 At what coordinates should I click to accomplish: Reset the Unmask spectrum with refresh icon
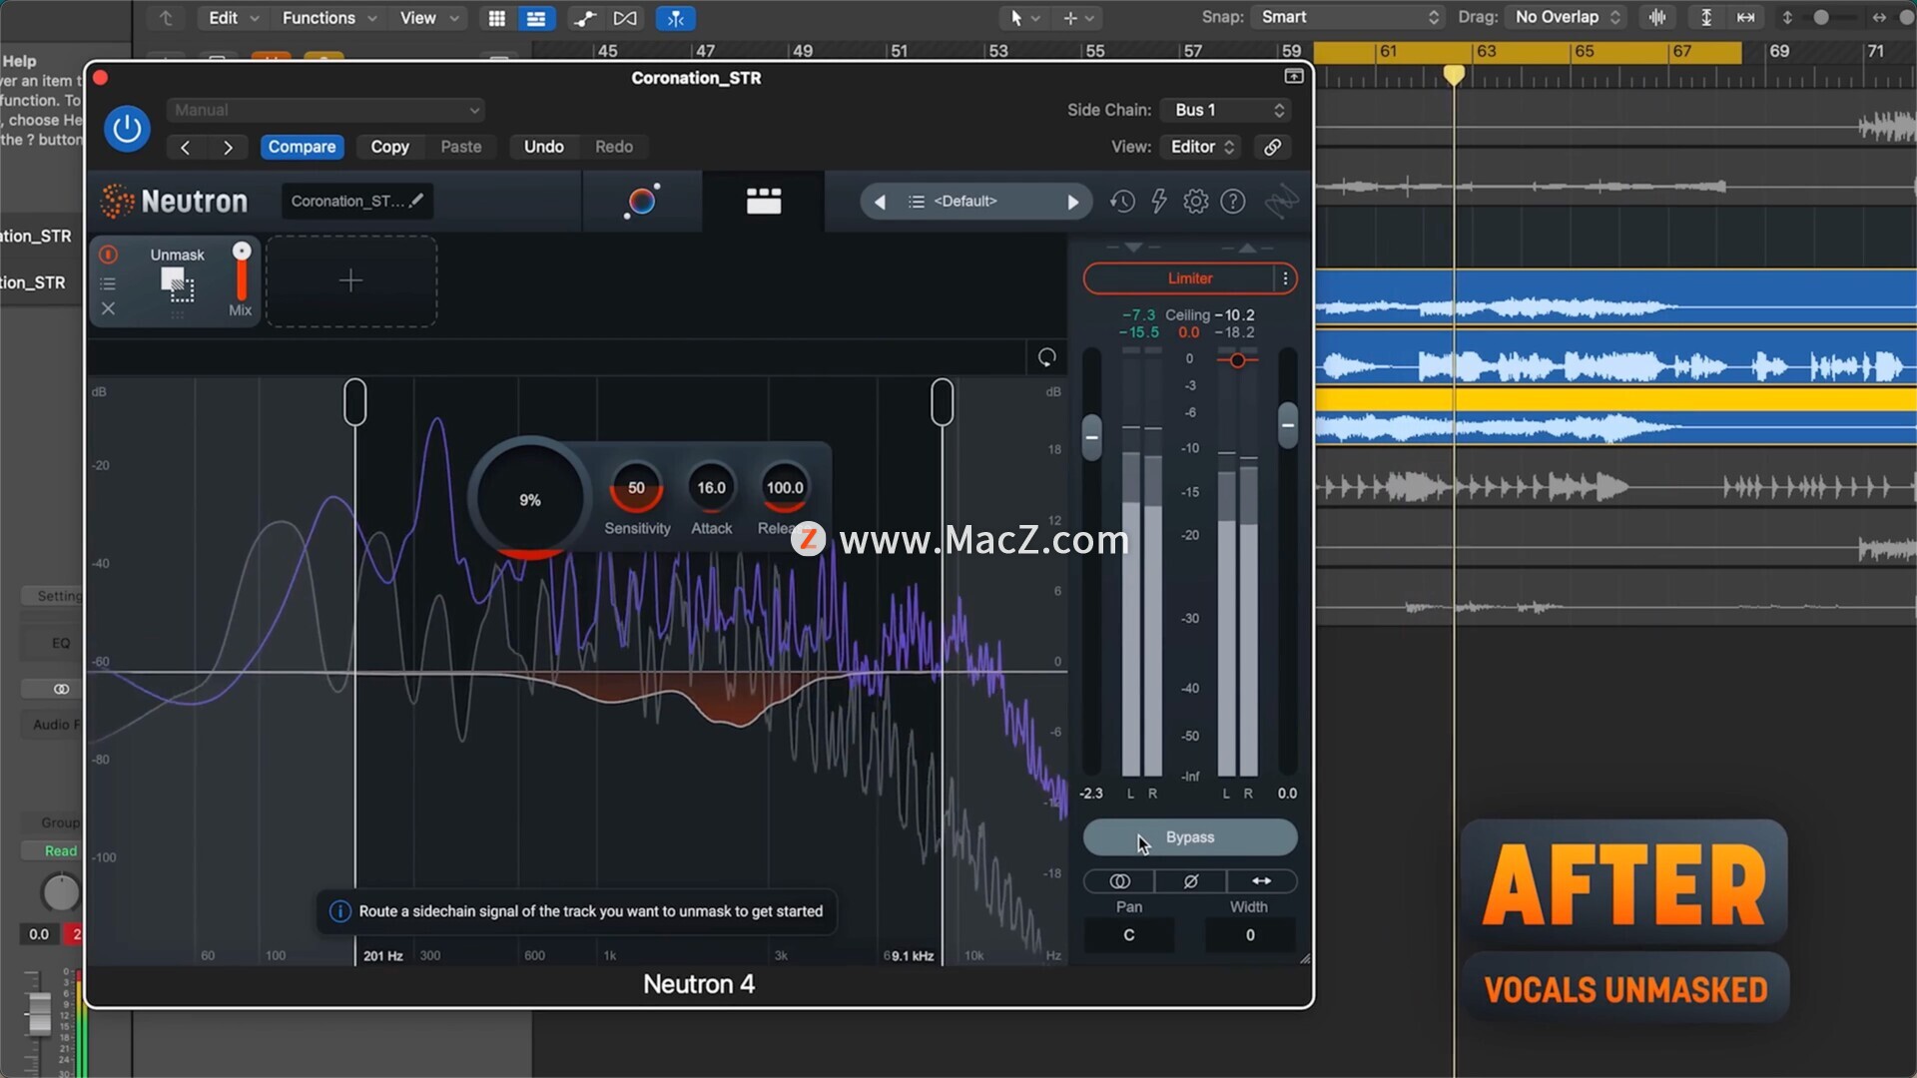coord(1046,357)
